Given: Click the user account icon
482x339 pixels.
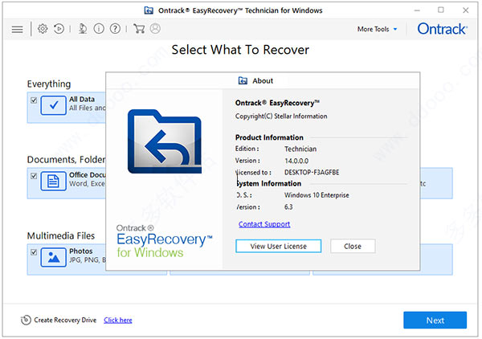Looking at the screenshot, I should [155, 29].
